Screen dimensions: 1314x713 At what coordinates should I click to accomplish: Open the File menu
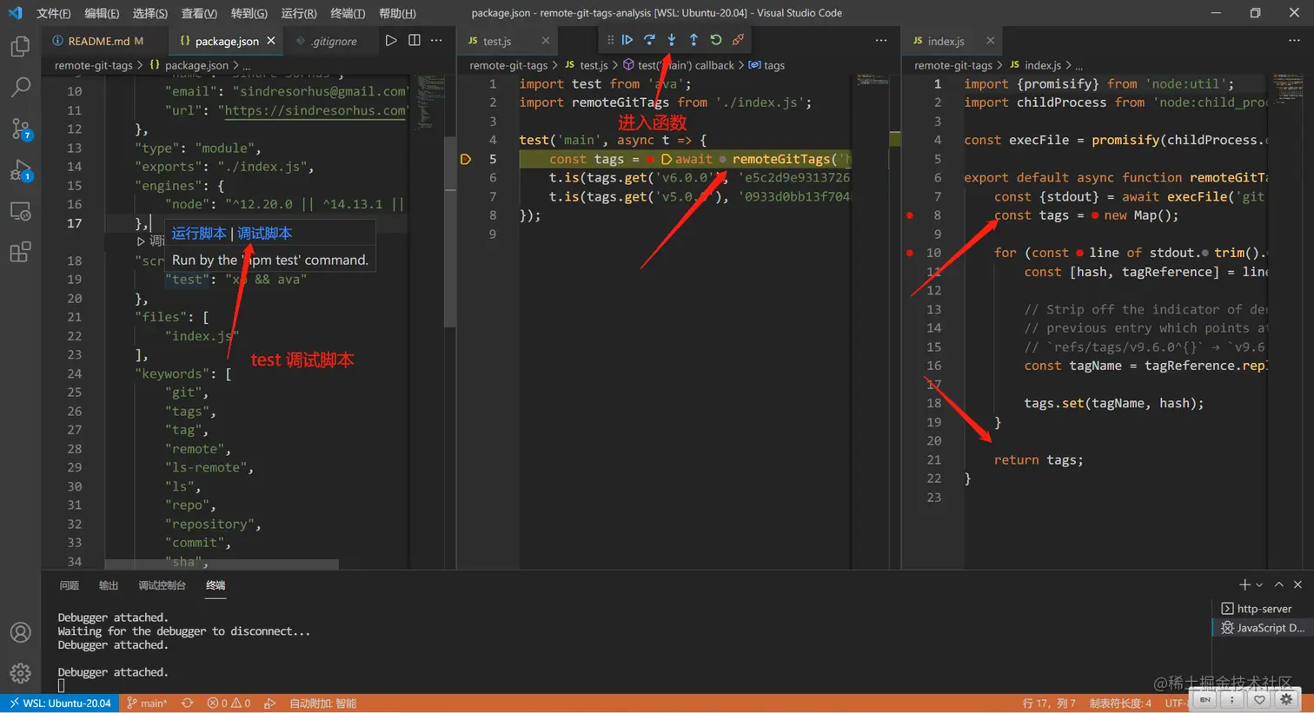[53, 13]
